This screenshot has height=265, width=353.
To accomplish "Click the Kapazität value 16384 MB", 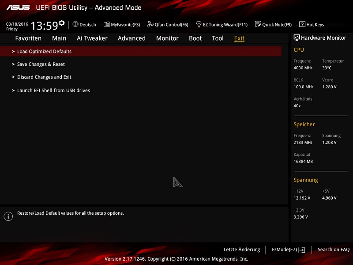I will click(303, 161).
